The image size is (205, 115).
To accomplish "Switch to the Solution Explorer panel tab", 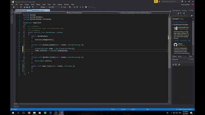I will click(x=180, y=57).
